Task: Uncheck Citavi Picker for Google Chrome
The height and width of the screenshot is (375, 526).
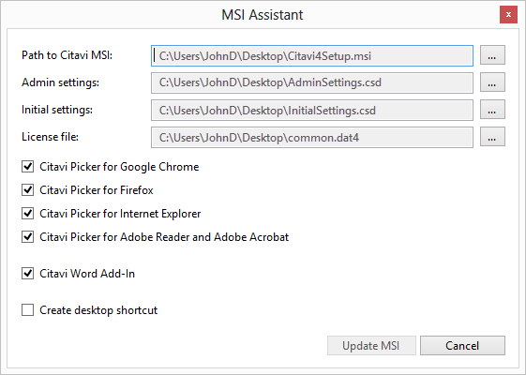Action: click(x=27, y=166)
